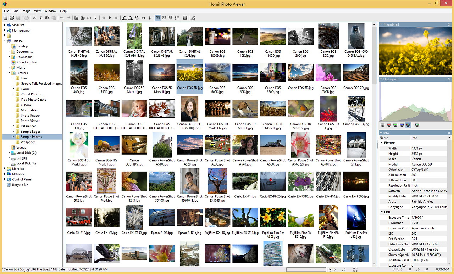
Task: Click the Copy icon in the toolbar
Action: 47,18
